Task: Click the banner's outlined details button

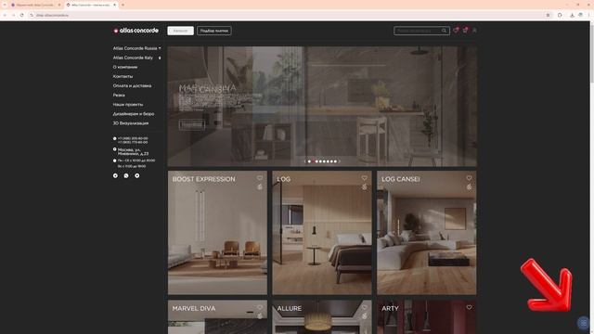Action: coord(192,124)
